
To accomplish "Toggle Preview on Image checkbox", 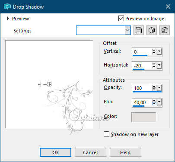I will point(121,19).
